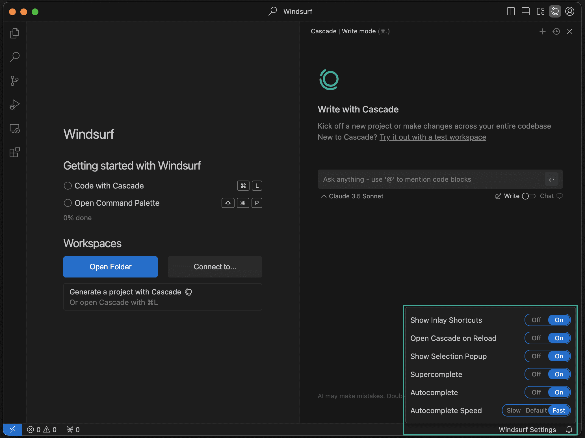This screenshot has width=585, height=438.
Task: Turn Open Cascade on Reload Off
Action: click(536, 338)
